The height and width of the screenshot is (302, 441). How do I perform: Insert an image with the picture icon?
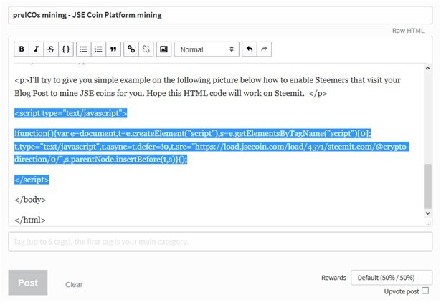[x=163, y=49]
